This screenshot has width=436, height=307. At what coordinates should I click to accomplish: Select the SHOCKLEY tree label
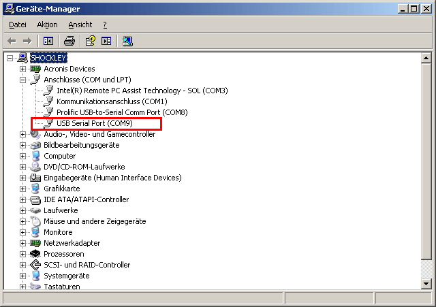pos(48,58)
